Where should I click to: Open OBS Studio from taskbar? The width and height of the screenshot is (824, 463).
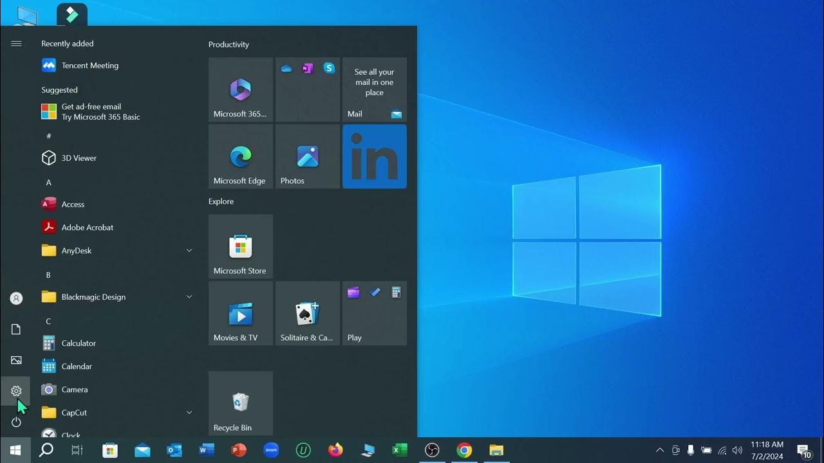[432, 450]
